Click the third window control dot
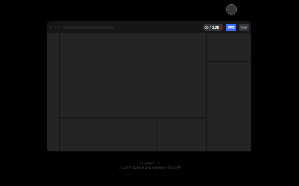The image size is (299, 186). pos(59,27)
